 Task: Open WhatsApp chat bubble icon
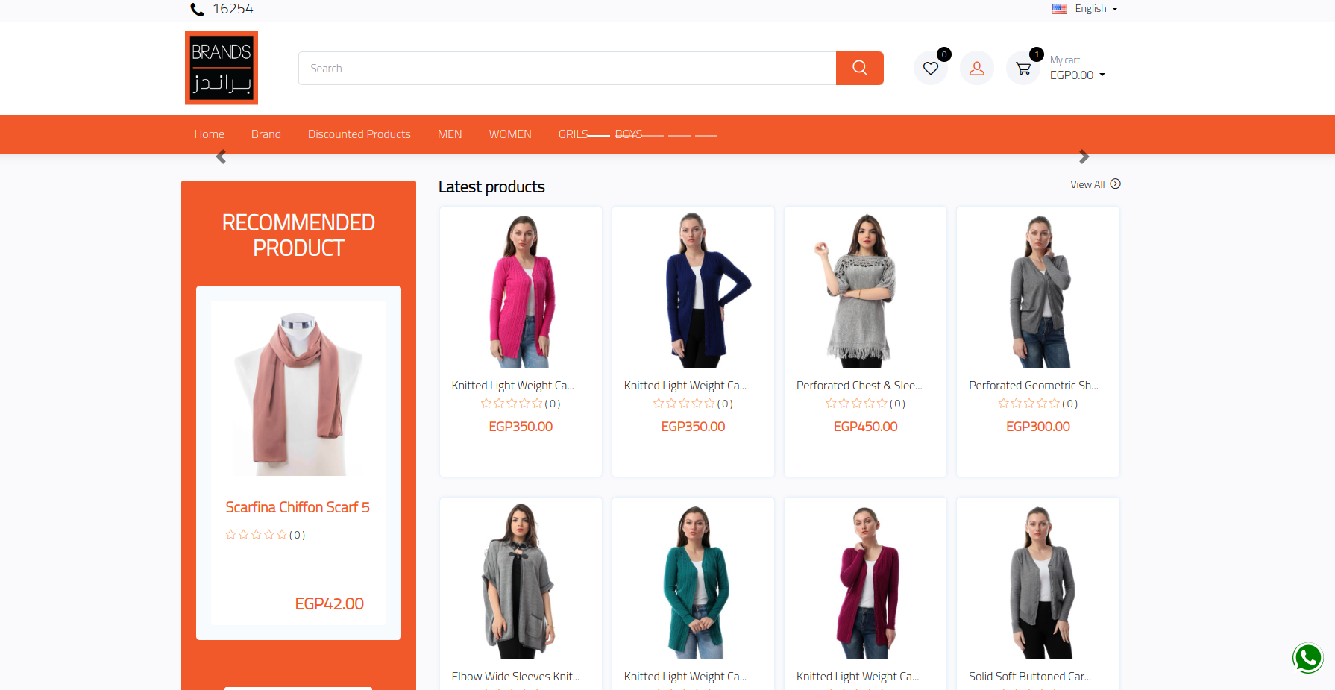[1307, 658]
